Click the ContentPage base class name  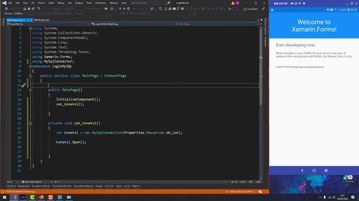tap(115, 76)
